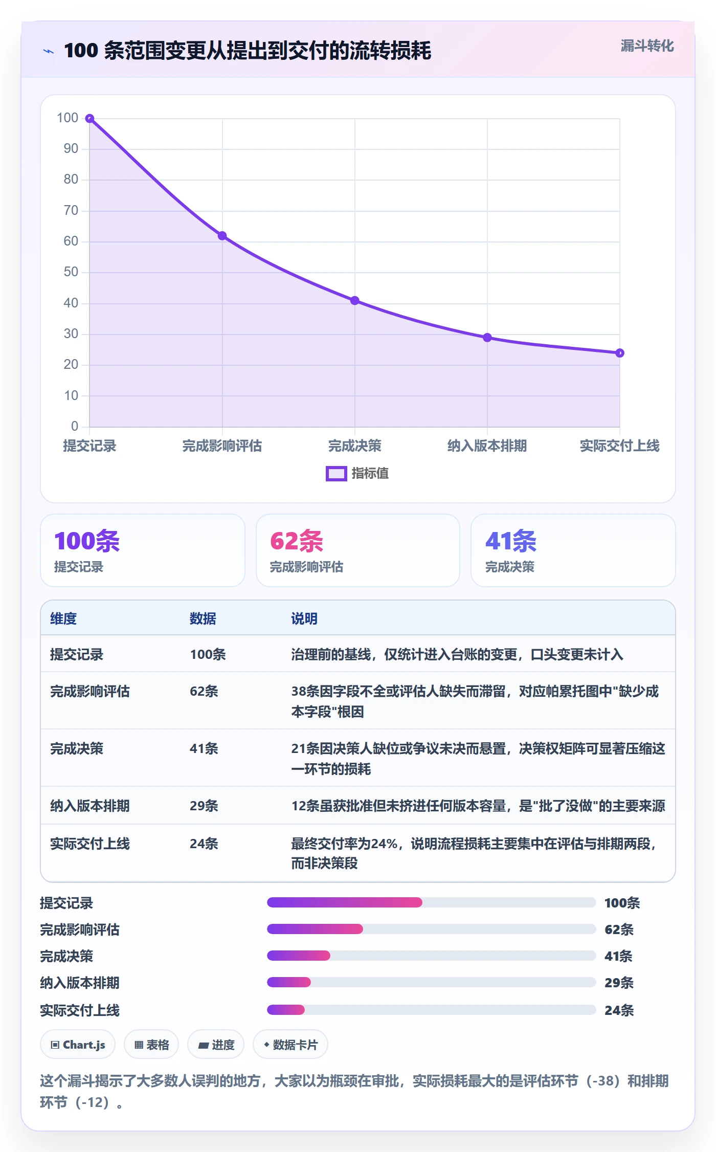716x1152 pixels.
Task: Click the 漏斗转化 label in the header
Action: 647,46
